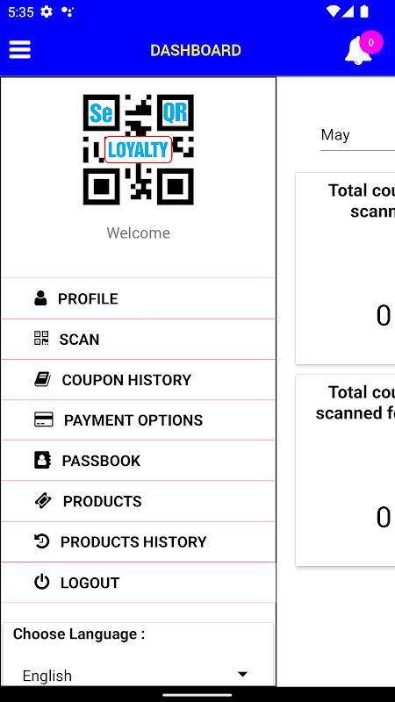395x702 pixels.
Task: Open notifications via the bell icon
Action: click(357, 51)
